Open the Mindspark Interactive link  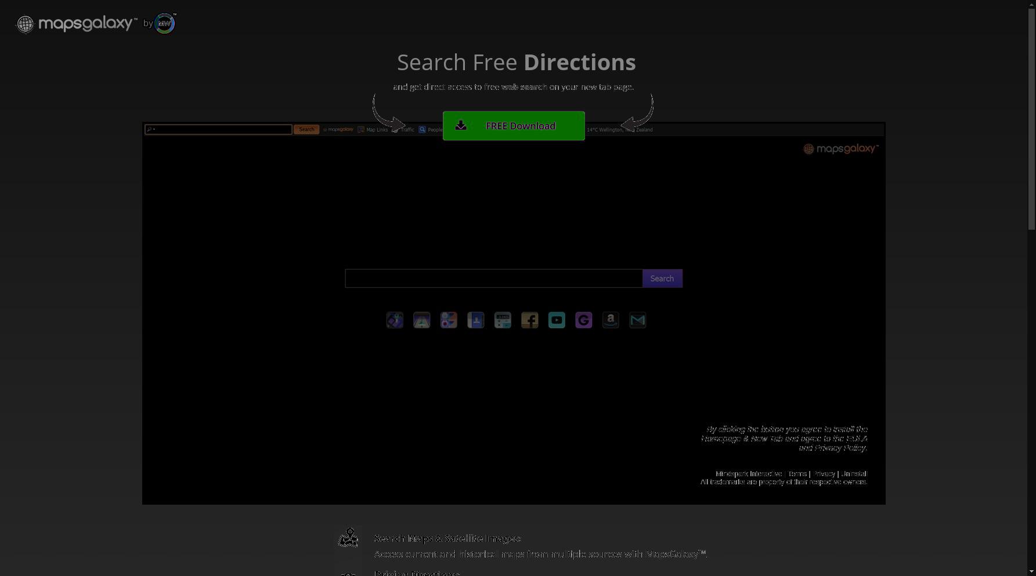(749, 474)
